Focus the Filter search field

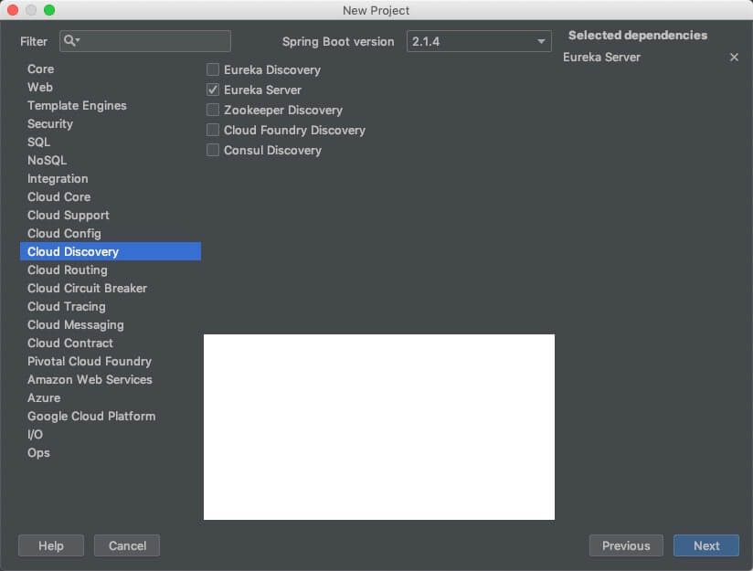click(145, 41)
